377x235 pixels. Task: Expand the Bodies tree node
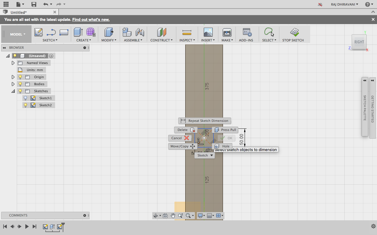pyautogui.click(x=13, y=84)
